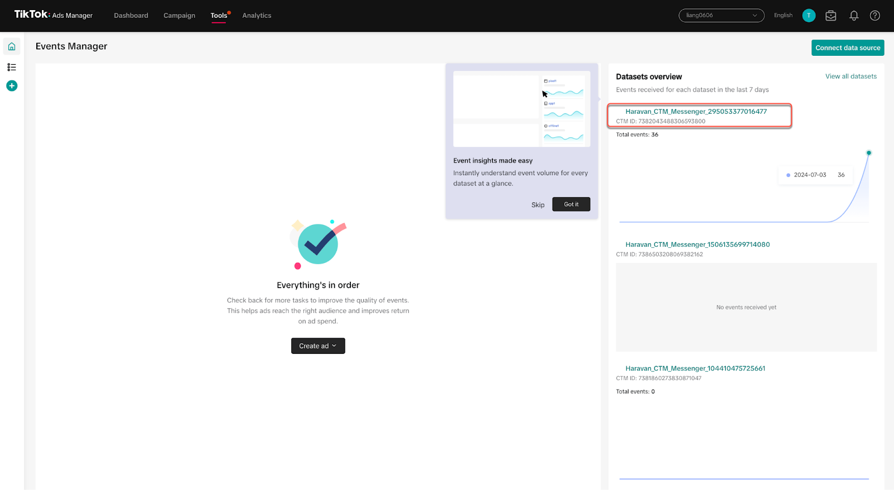This screenshot has width=894, height=490.
Task: Click the 'Total events: 36' label
Action: pyautogui.click(x=637, y=134)
